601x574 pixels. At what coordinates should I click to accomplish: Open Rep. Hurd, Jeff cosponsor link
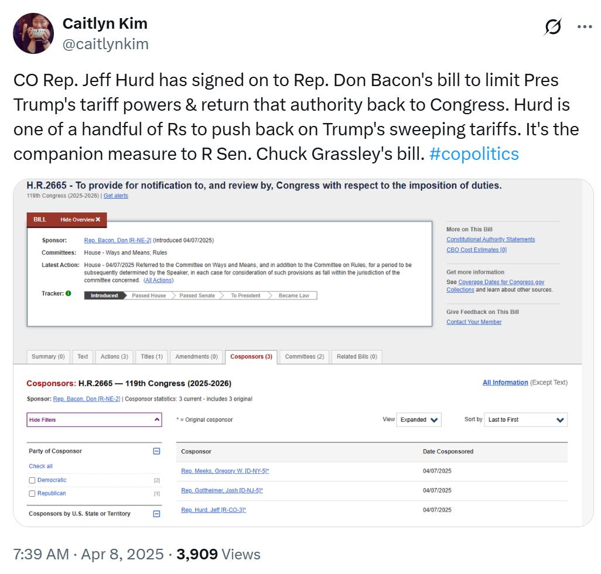point(213,510)
